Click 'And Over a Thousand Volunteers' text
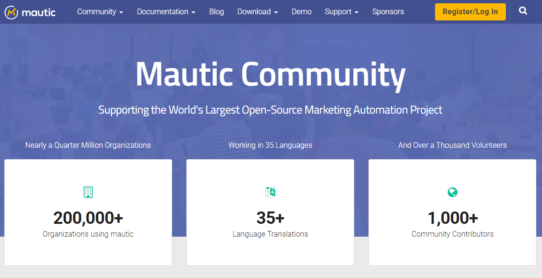The height and width of the screenshot is (278, 542). pos(453,145)
